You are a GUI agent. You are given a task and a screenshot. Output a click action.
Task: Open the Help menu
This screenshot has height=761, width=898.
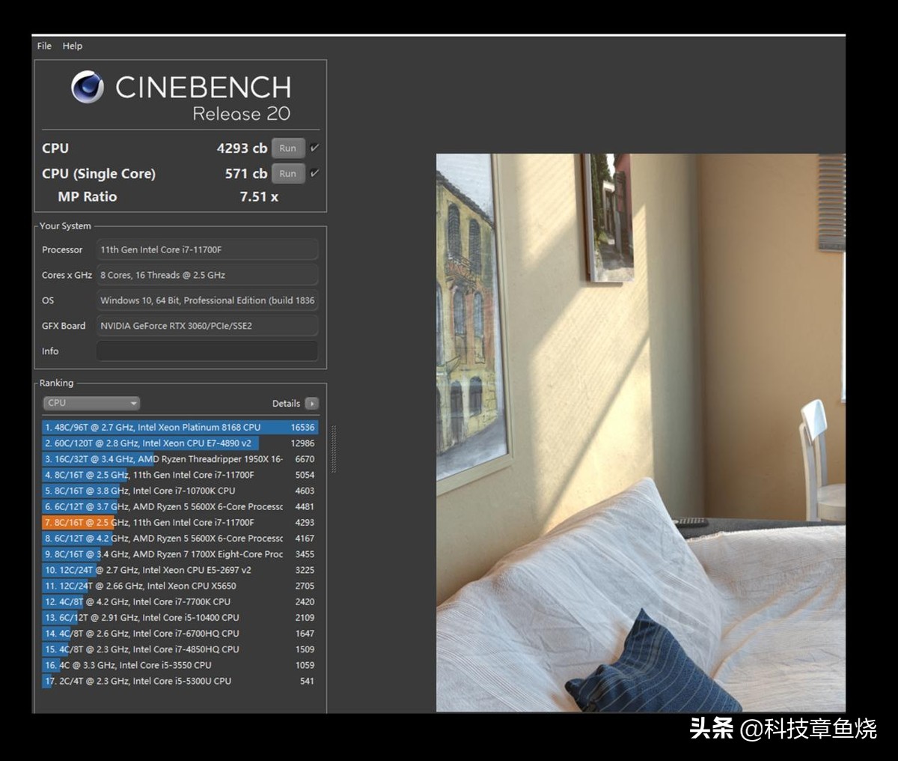[x=73, y=46]
